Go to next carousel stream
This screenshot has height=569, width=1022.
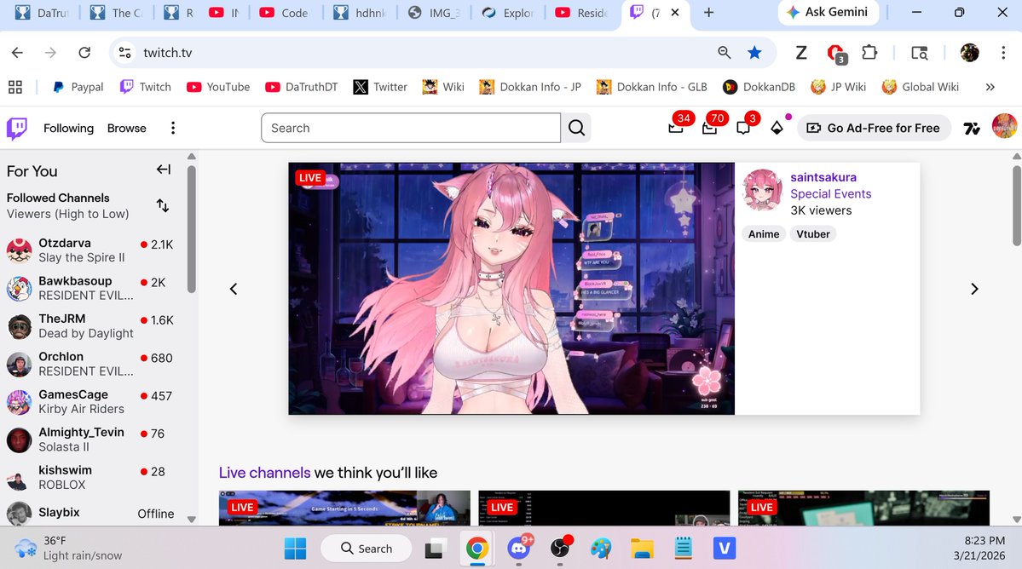click(974, 289)
